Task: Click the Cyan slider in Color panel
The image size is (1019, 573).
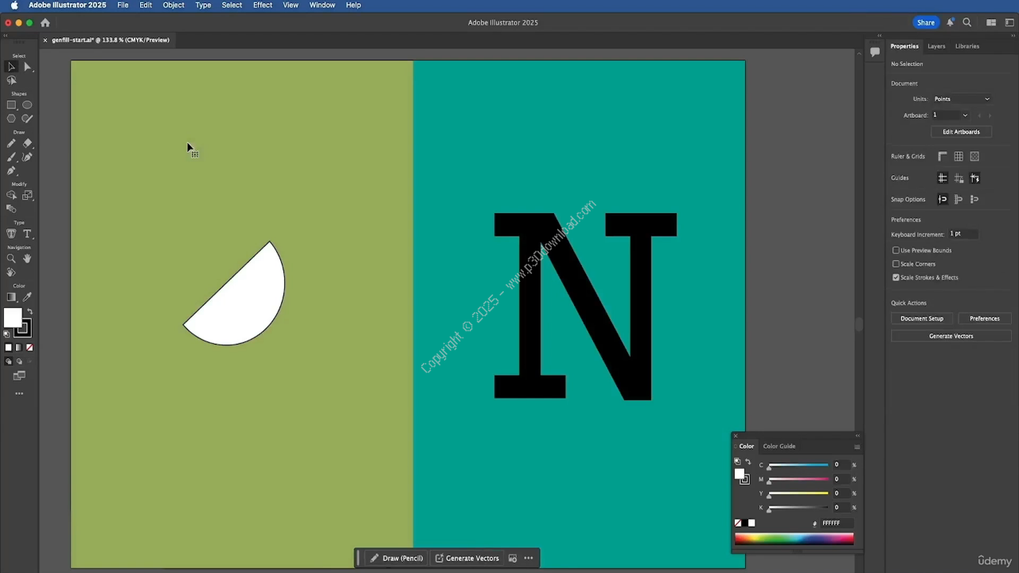Action: [x=798, y=465]
